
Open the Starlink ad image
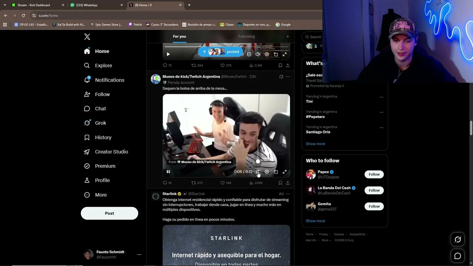pos(226,245)
